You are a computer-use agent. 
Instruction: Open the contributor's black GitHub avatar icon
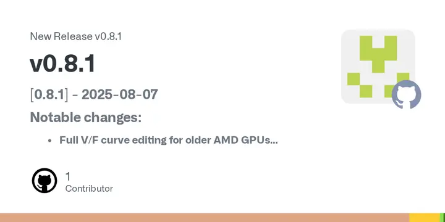[44, 181]
